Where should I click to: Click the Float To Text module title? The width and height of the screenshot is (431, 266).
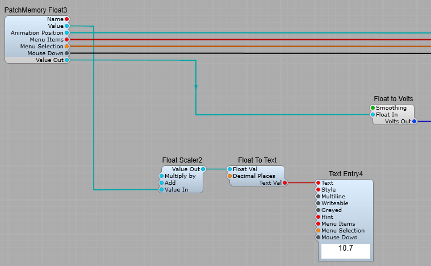pos(257,160)
